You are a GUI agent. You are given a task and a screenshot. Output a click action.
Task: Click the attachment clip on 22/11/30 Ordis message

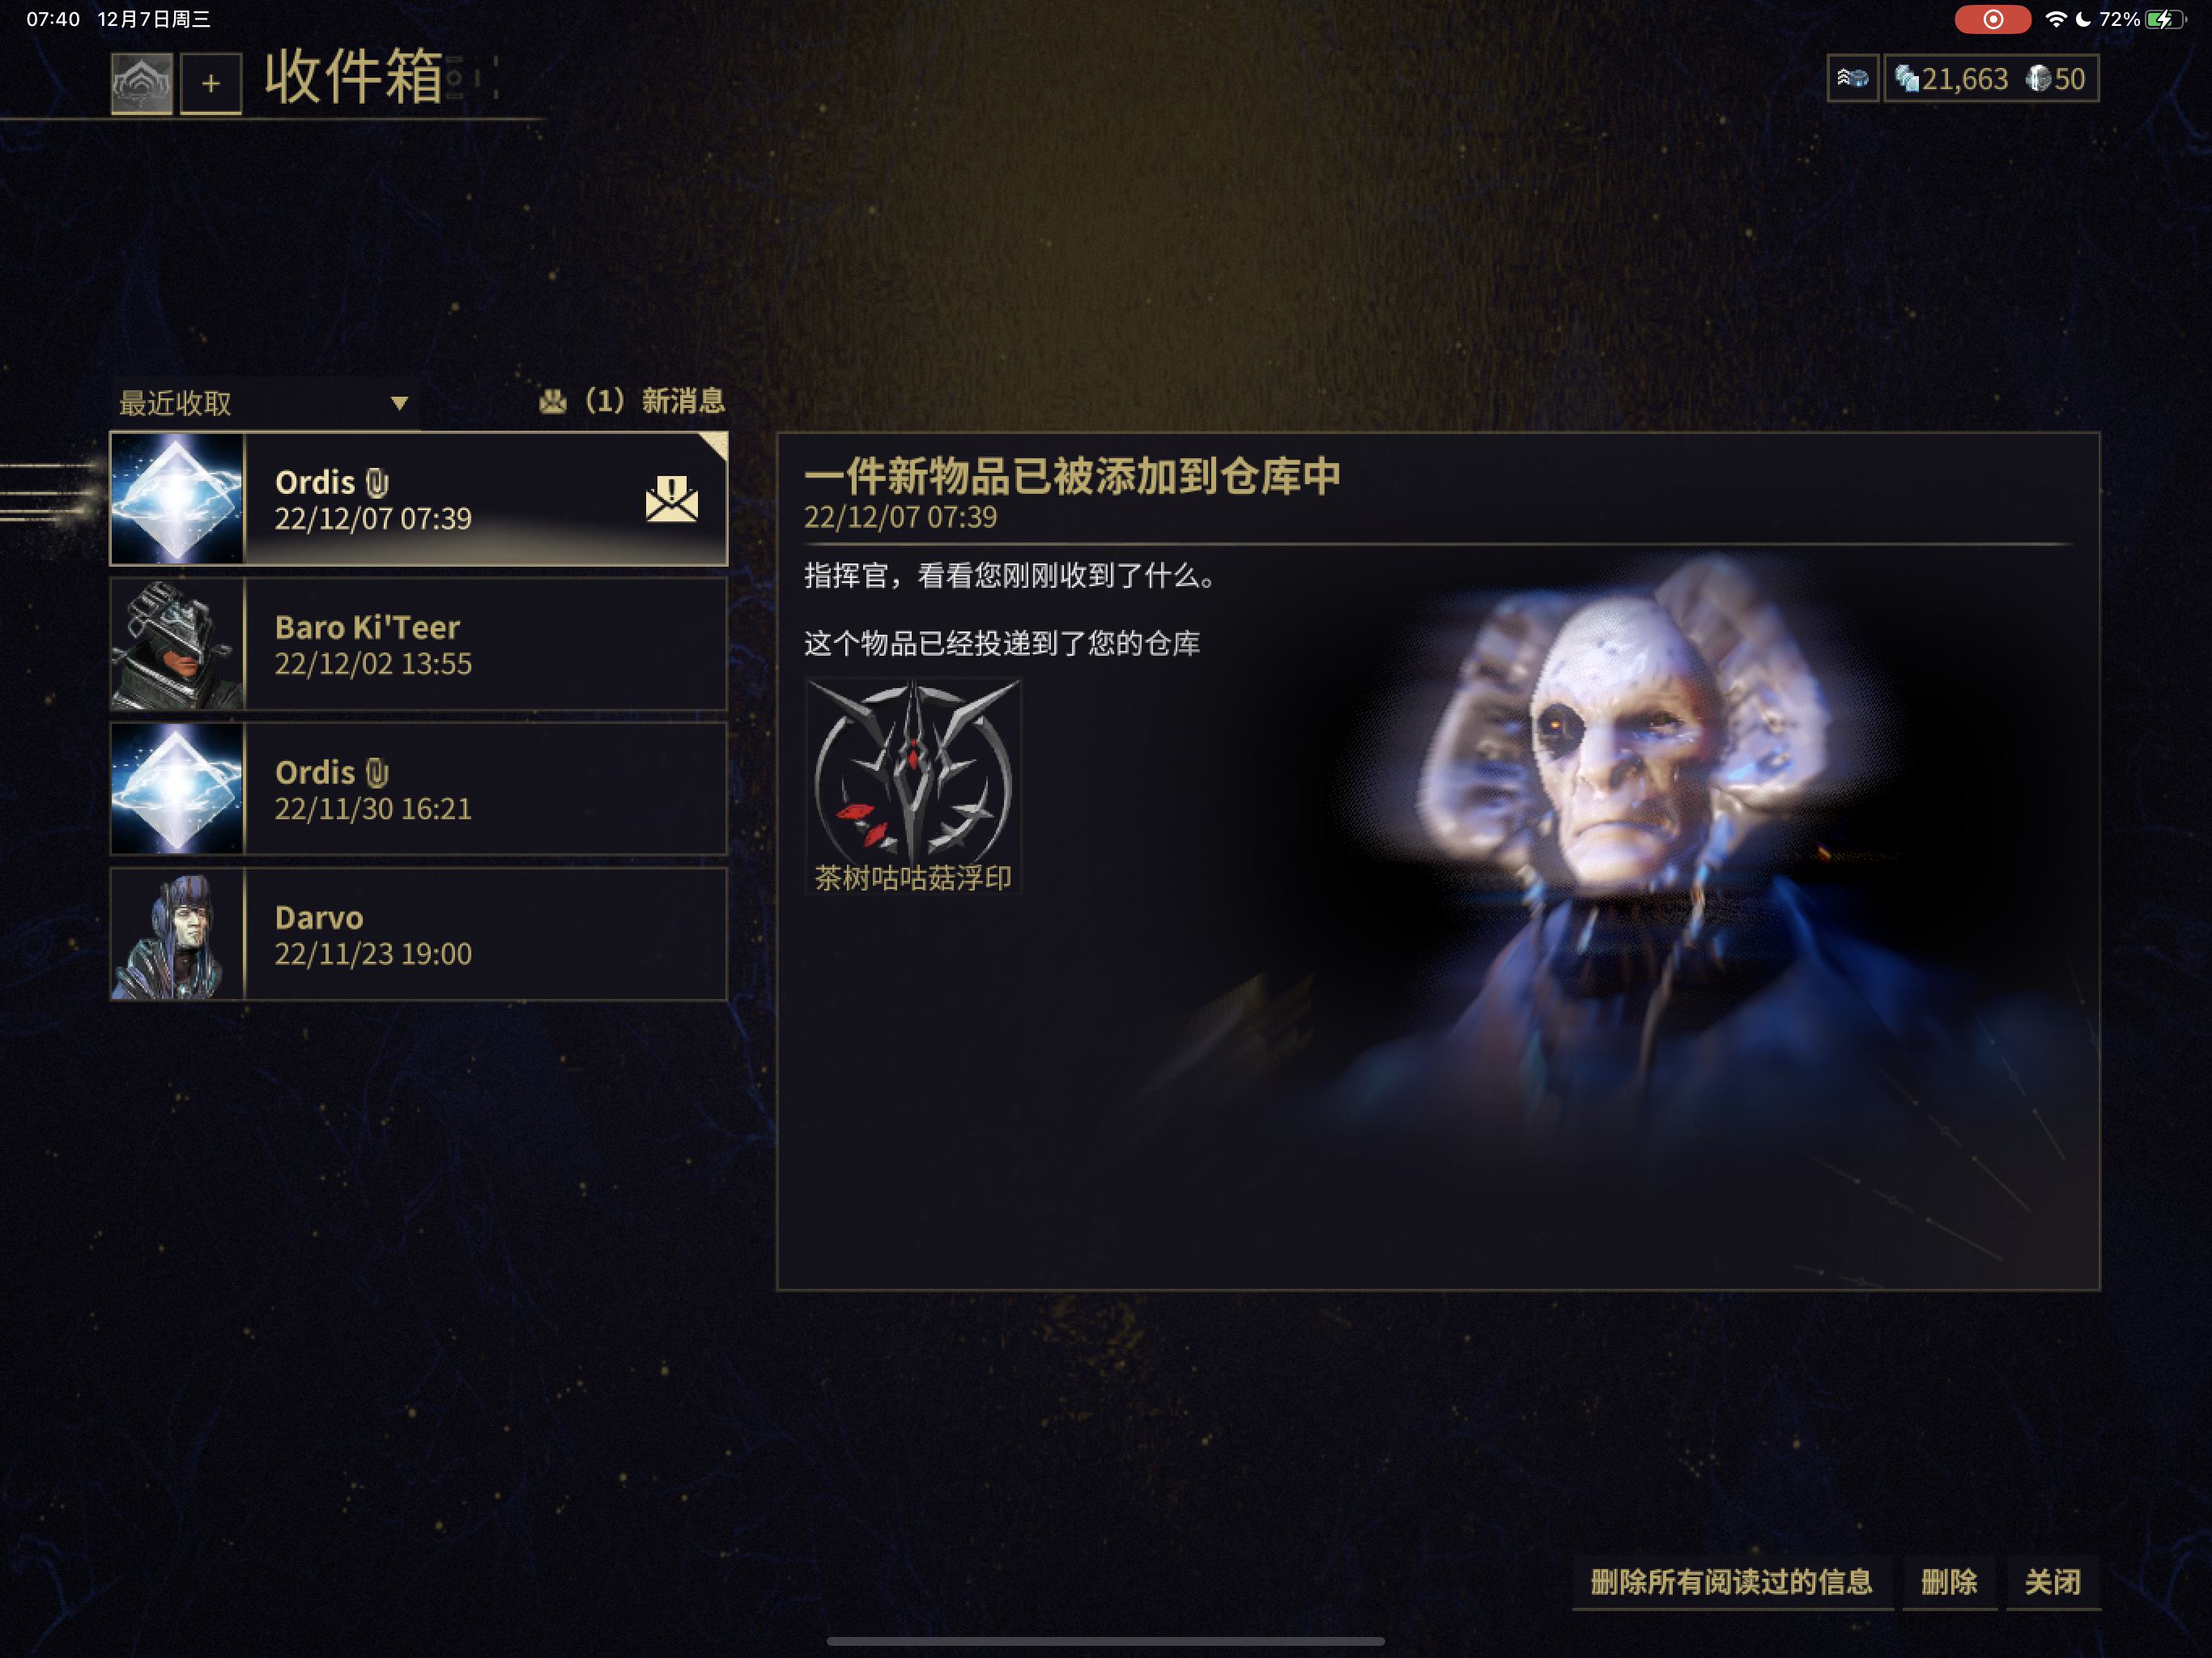click(x=377, y=773)
